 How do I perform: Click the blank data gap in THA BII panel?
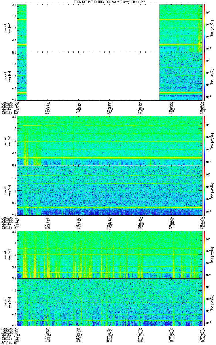(93, 76)
